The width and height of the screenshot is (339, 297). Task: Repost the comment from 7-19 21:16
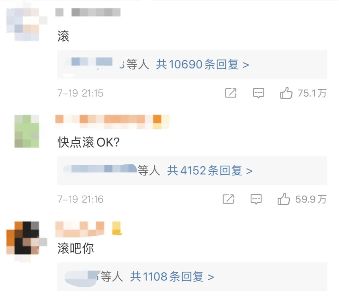point(228,199)
